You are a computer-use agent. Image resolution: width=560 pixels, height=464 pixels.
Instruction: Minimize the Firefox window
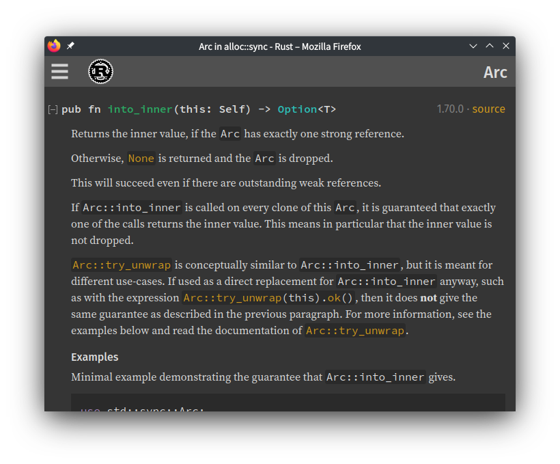(x=473, y=46)
